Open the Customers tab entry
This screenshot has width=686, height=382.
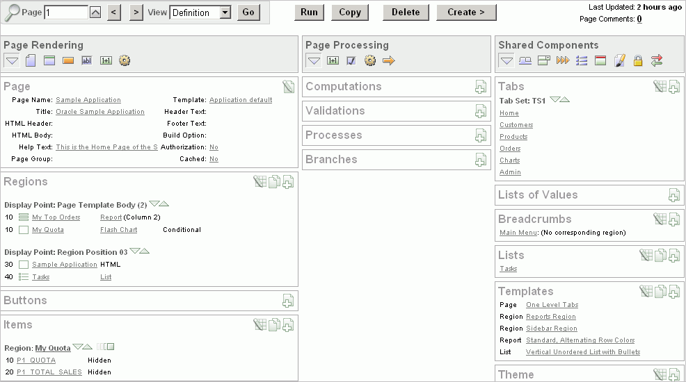pos(516,125)
